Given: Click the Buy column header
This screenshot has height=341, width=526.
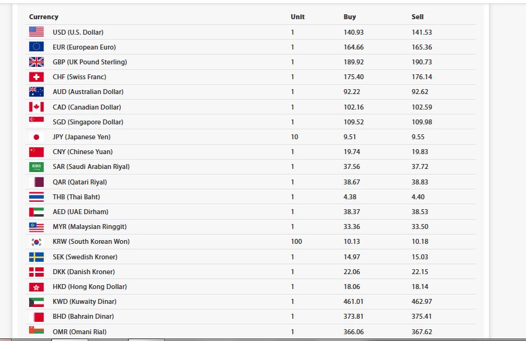Looking at the screenshot, I should click(x=350, y=17).
